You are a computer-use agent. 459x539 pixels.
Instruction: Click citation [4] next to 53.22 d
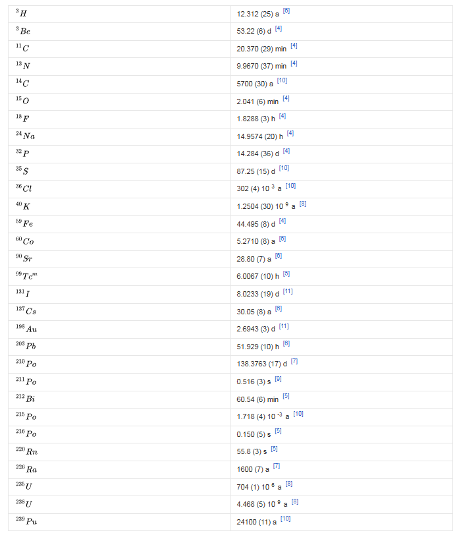pos(279,29)
